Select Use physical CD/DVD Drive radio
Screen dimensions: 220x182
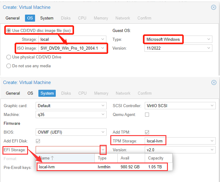(9, 57)
